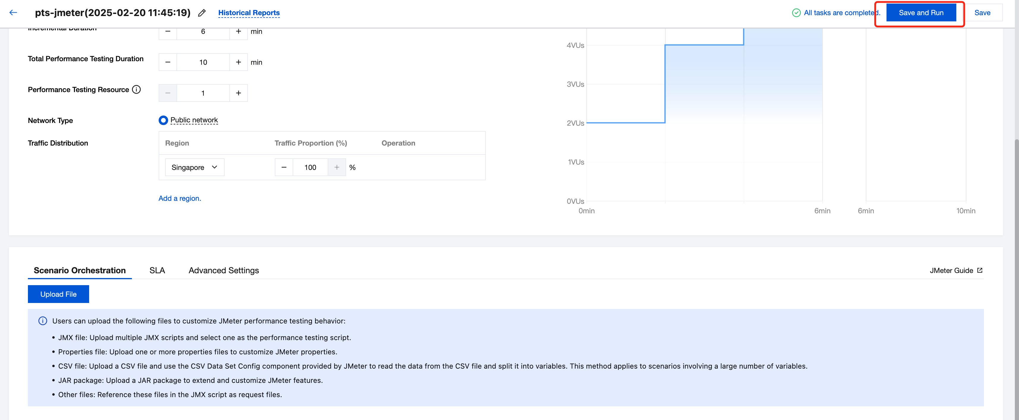
Task: Switch to the SLA tab
Action: point(157,270)
